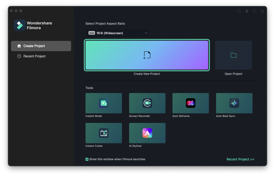The width and height of the screenshot is (275, 176).
Task: Click the Create New Project gradient tile
Action: pyautogui.click(x=147, y=55)
